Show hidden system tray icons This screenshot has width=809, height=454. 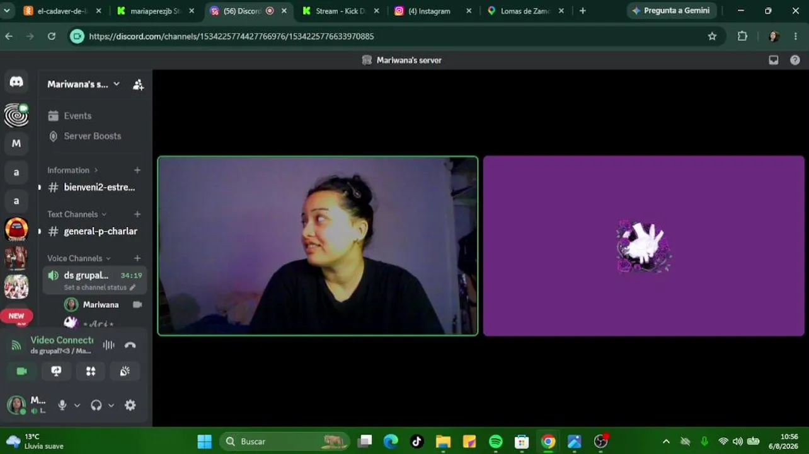pos(666,441)
